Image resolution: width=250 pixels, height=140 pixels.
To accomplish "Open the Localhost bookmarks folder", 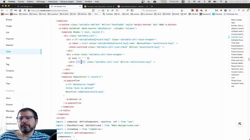I will coord(53,14).
